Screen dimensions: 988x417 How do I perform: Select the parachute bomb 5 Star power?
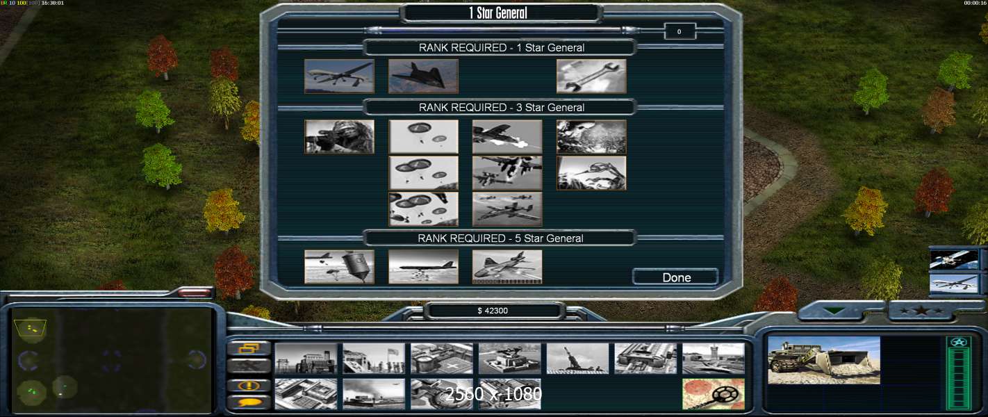tap(339, 267)
